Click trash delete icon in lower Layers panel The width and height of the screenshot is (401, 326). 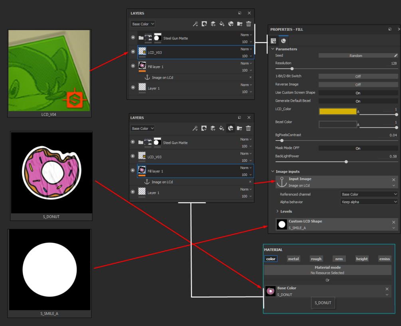pyautogui.click(x=248, y=128)
